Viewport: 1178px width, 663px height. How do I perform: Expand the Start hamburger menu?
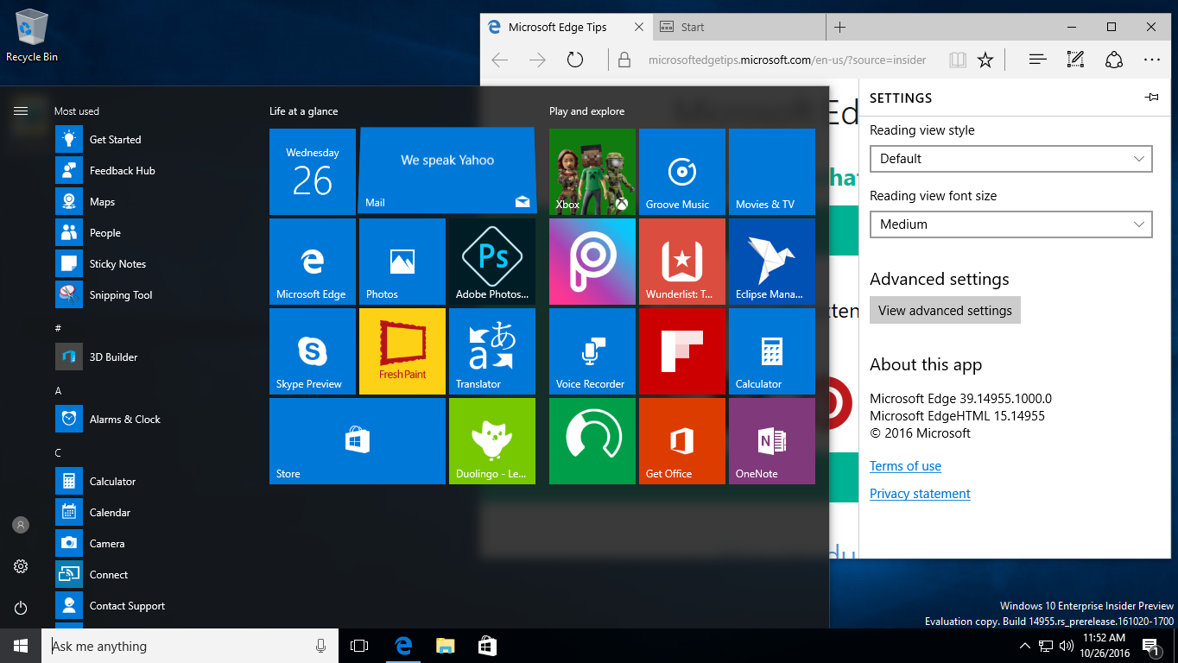click(x=21, y=110)
